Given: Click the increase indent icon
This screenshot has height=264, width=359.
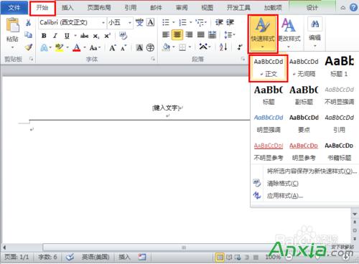Looking at the screenshot, I should coord(230,22).
